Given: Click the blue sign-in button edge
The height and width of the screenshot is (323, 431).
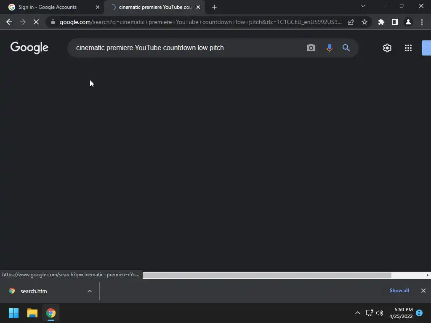Looking at the screenshot, I should click(x=426, y=48).
